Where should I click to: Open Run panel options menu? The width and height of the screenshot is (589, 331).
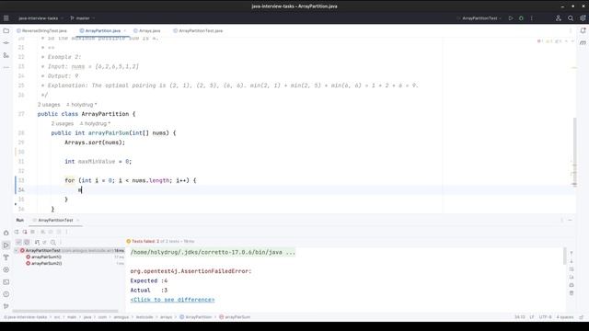tap(562, 221)
